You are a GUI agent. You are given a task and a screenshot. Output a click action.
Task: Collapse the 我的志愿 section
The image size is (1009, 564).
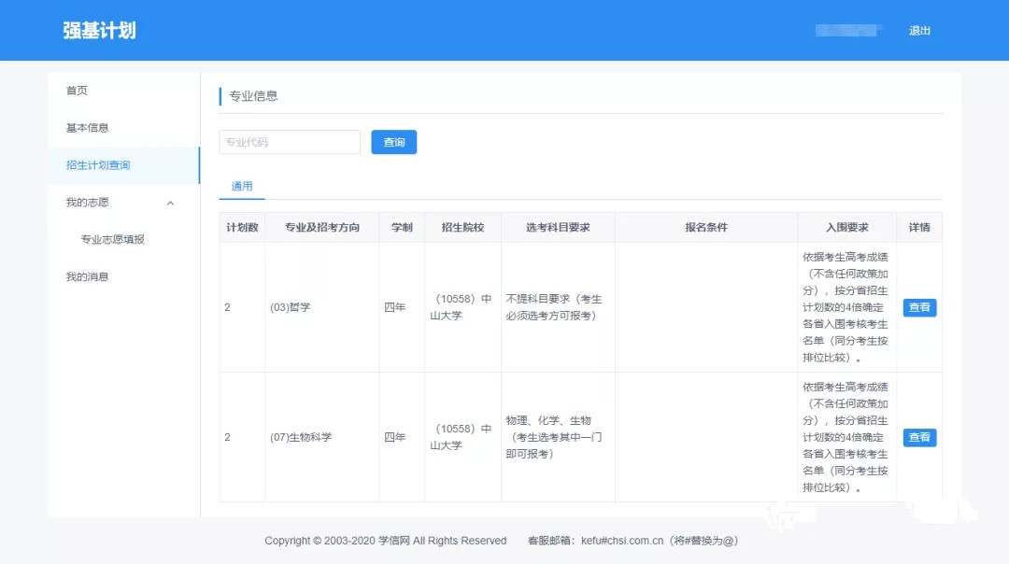tap(90, 203)
